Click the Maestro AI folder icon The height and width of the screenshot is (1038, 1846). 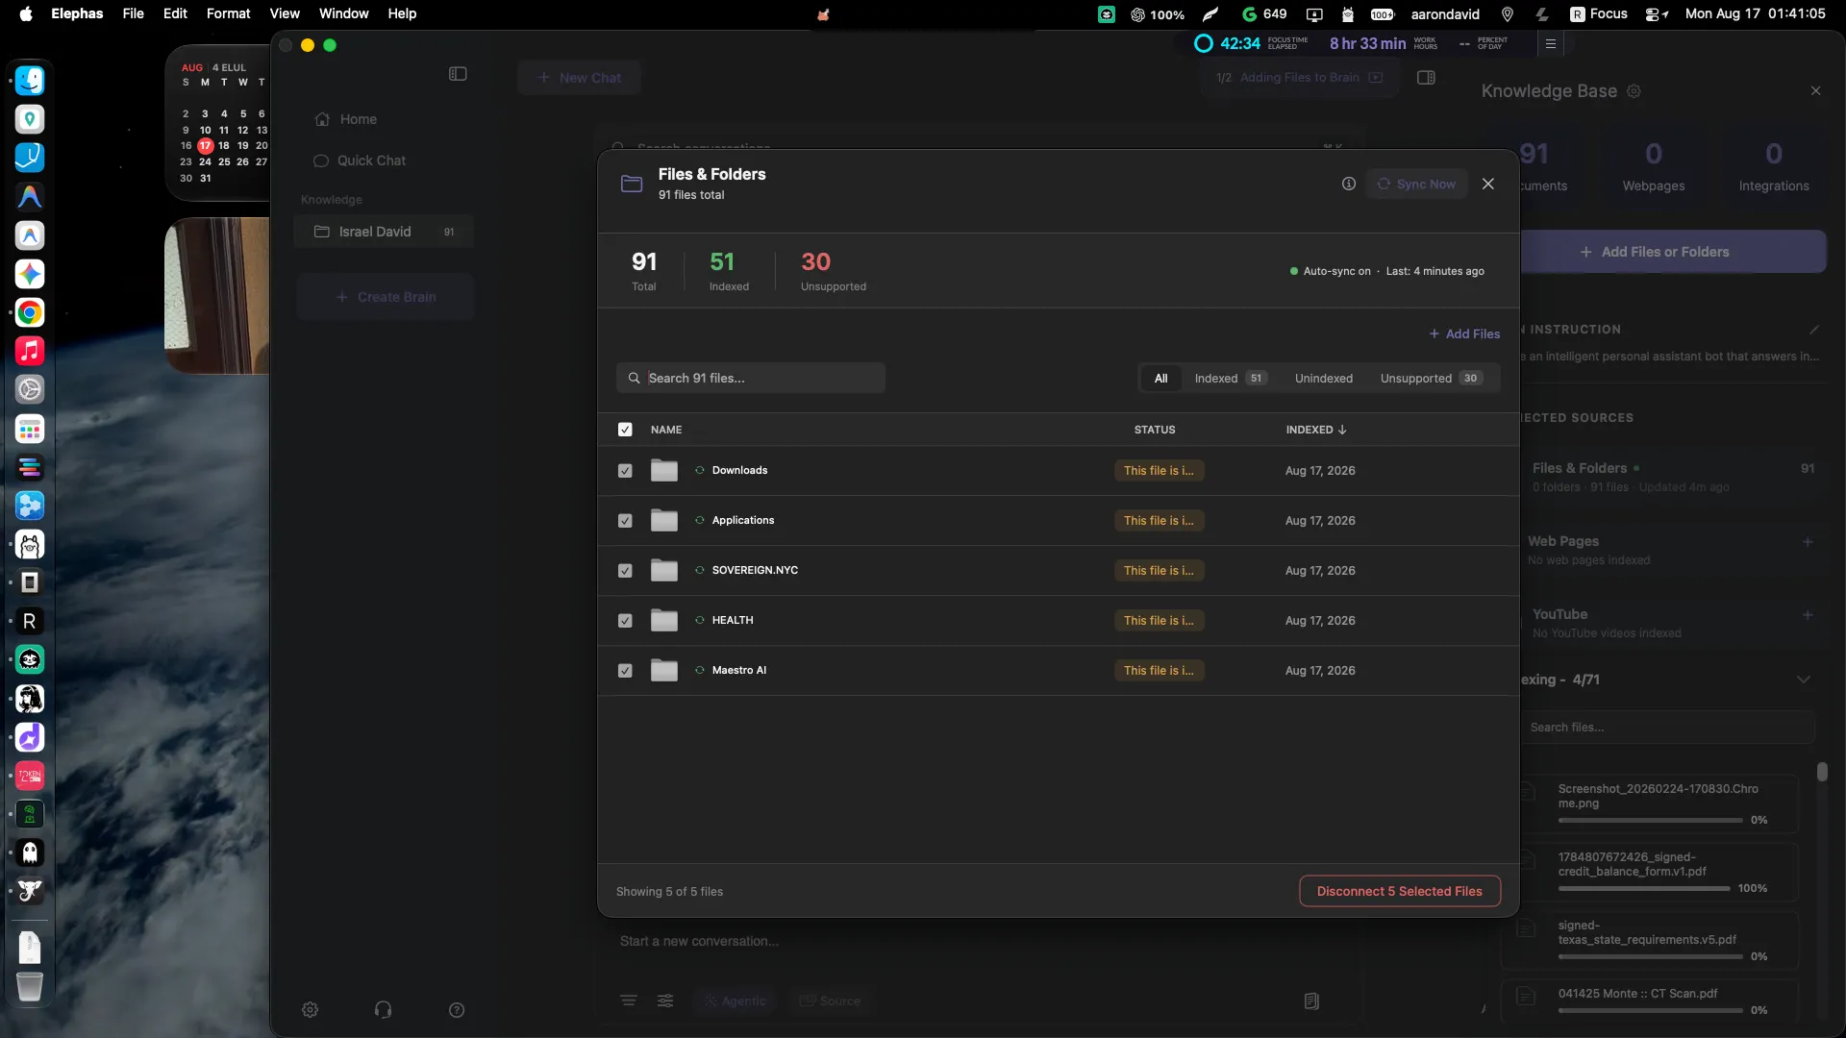(663, 671)
